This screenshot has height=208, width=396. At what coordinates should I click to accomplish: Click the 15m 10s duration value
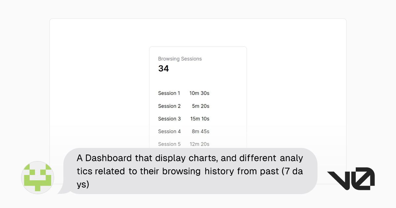tap(200, 119)
